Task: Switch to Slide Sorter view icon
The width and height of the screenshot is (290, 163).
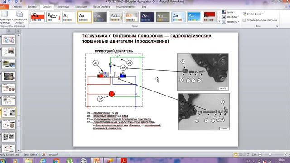Action: [240, 155]
